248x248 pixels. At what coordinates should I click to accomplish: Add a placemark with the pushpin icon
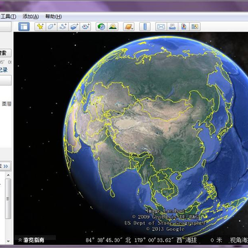tap(40, 27)
